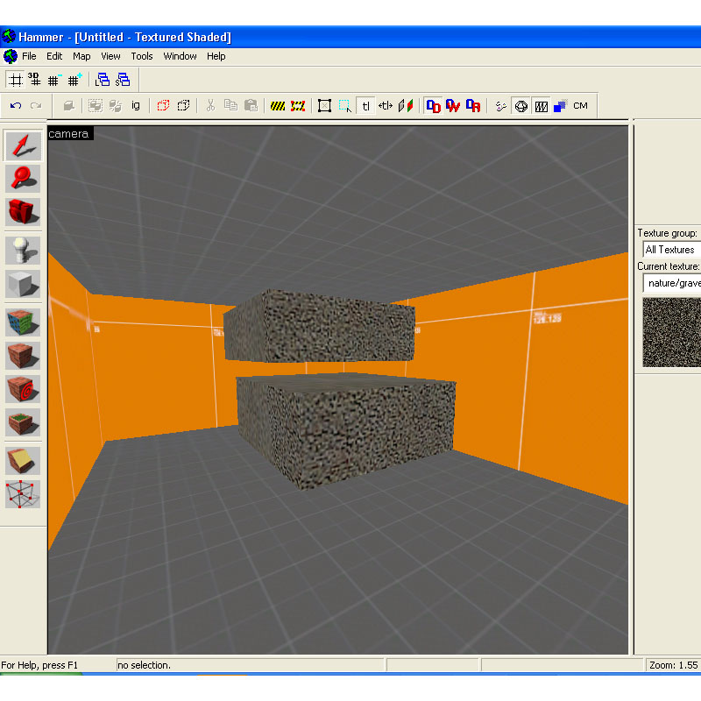The image size is (701, 701).
Task: Select the Block creation tool
Action: [24, 284]
